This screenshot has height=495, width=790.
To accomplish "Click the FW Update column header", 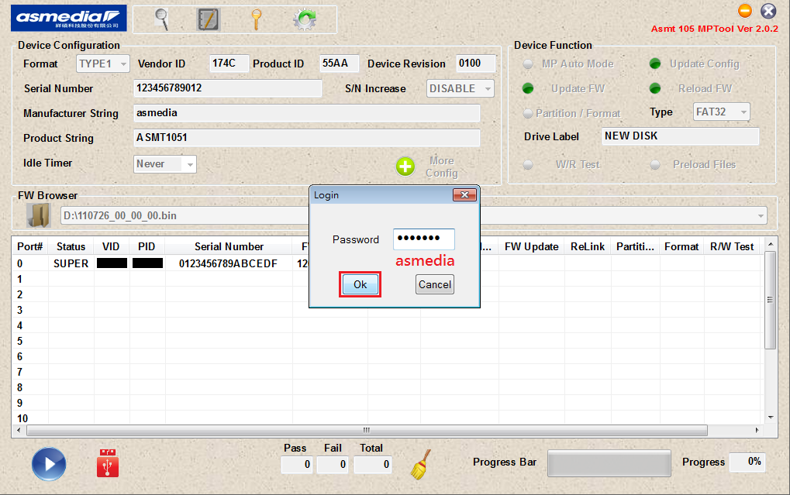I will pyautogui.click(x=532, y=247).
